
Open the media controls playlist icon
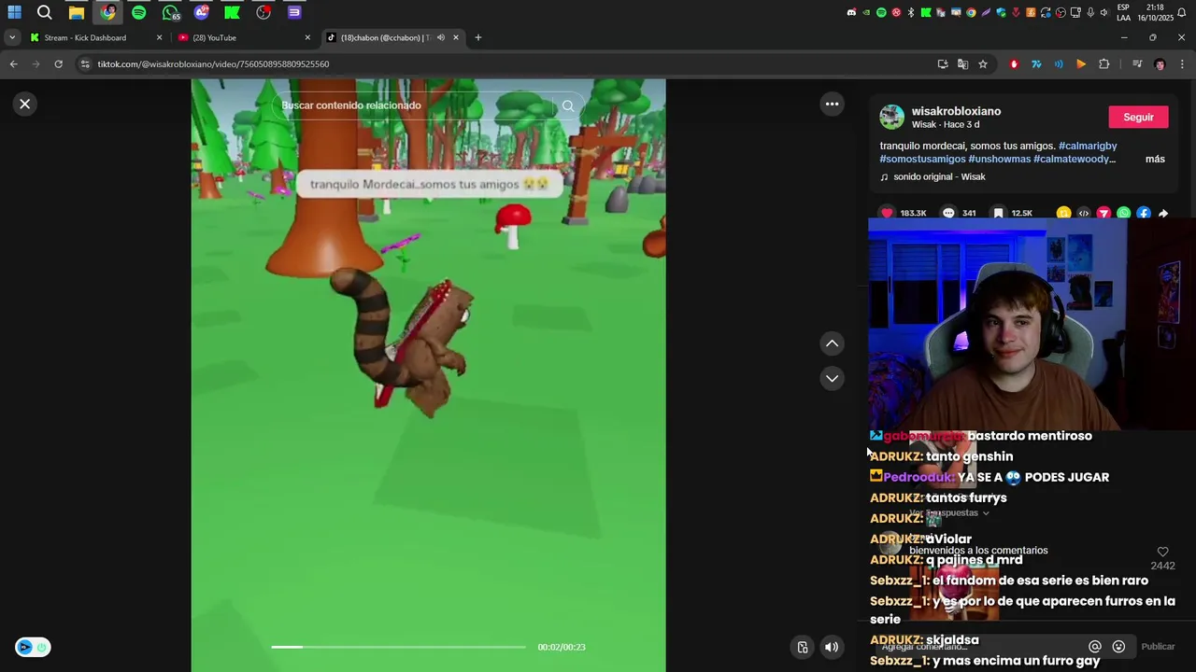coord(1137,64)
